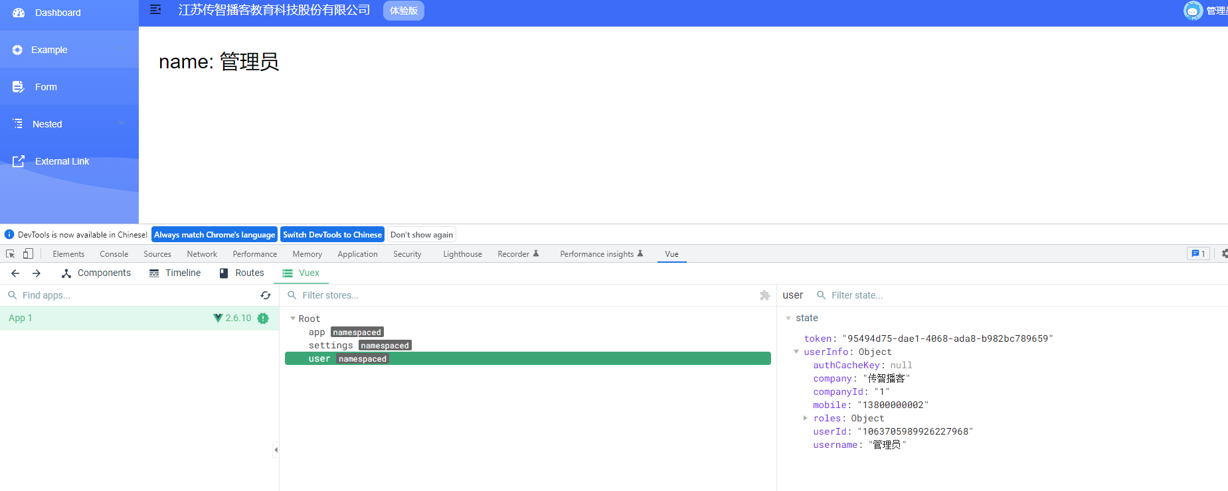The image size is (1228, 491).
Task: Switch to Vue Timeline view
Action: [x=175, y=273]
